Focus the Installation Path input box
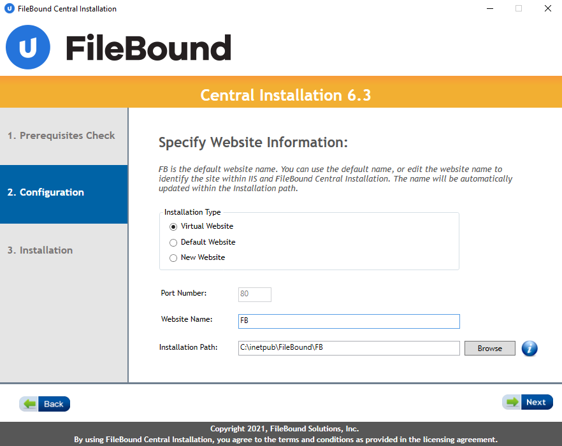562x446 pixels. 349,348
